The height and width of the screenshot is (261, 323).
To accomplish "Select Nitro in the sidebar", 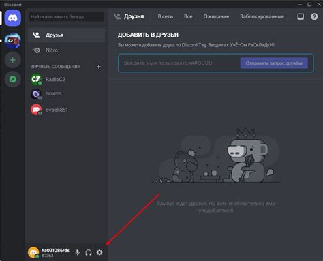I will pos(66,50).
